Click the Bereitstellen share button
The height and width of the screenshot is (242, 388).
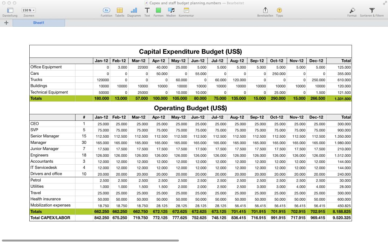click(x=265, y=10)
